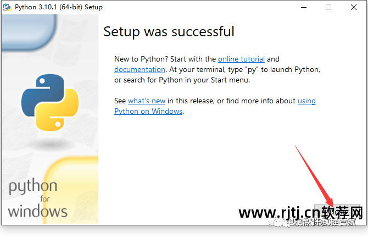Click the Close button under the red arrow
368x238 pixels.
click(337, 212)
